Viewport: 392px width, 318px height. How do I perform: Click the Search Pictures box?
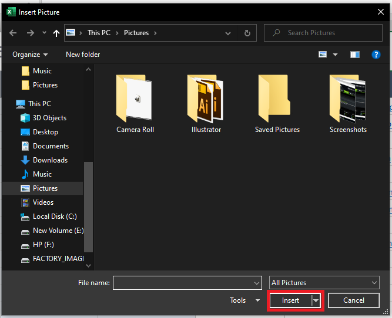pos(323,33)
